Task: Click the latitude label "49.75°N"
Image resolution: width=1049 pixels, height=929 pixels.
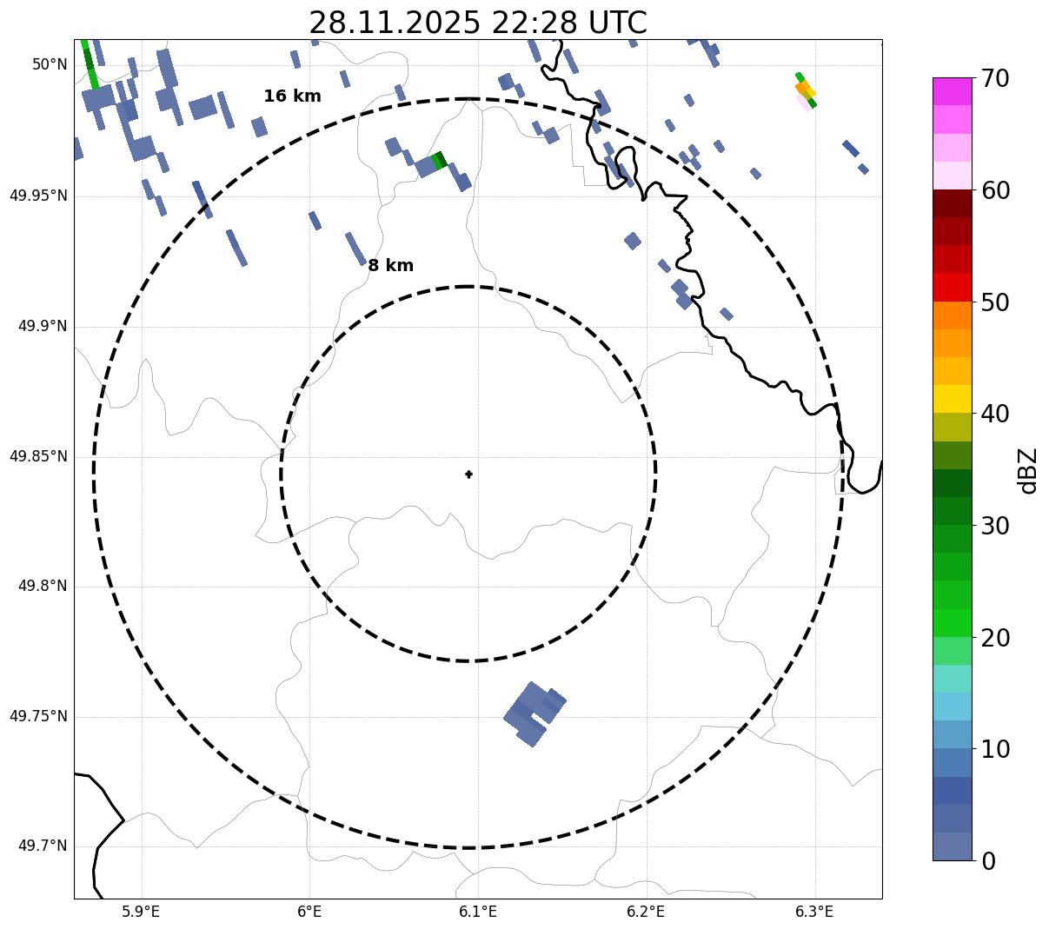Action: (x=38, y=717)
